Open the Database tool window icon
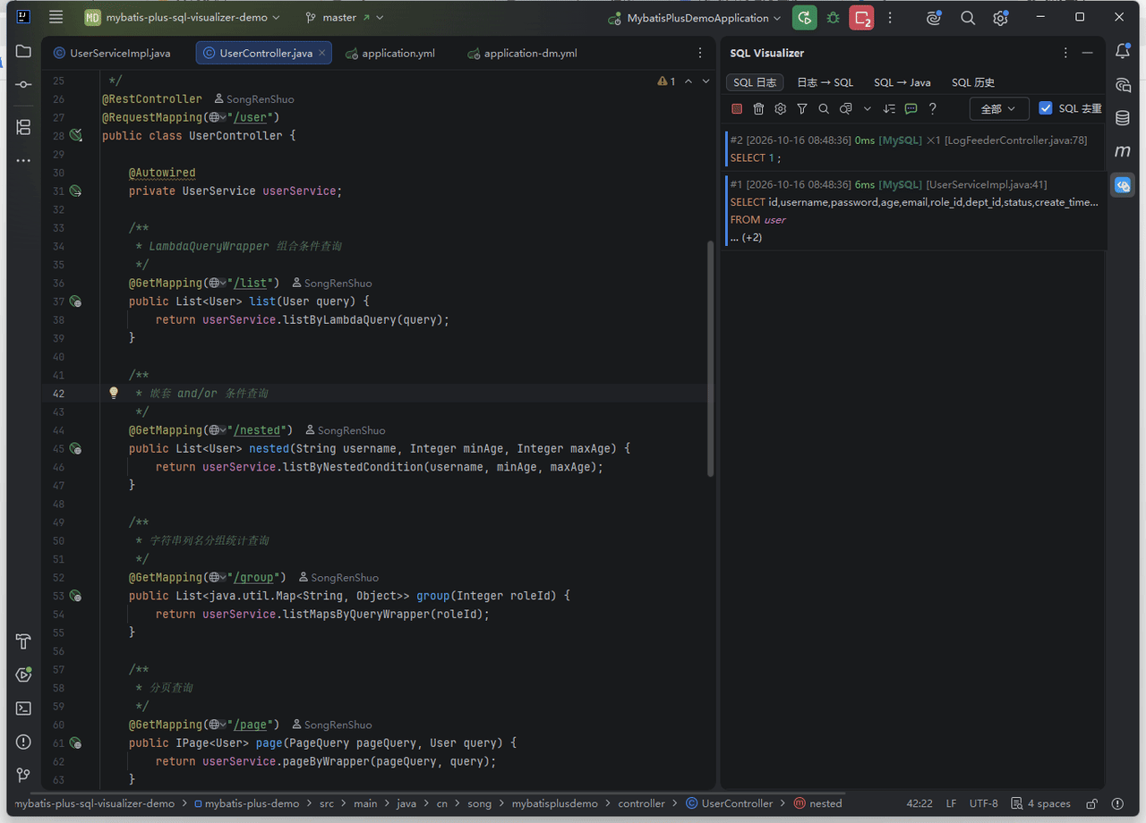 [x=1123, y=118]
